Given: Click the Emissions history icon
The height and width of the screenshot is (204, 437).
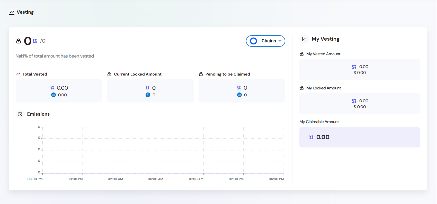Looking at the screenshot, I should (x=20, y=114).
